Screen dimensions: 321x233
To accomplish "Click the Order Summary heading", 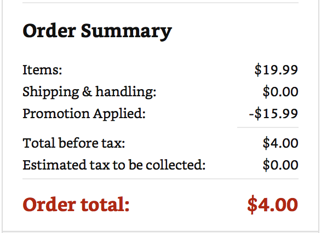I will [x=98, y=31].
